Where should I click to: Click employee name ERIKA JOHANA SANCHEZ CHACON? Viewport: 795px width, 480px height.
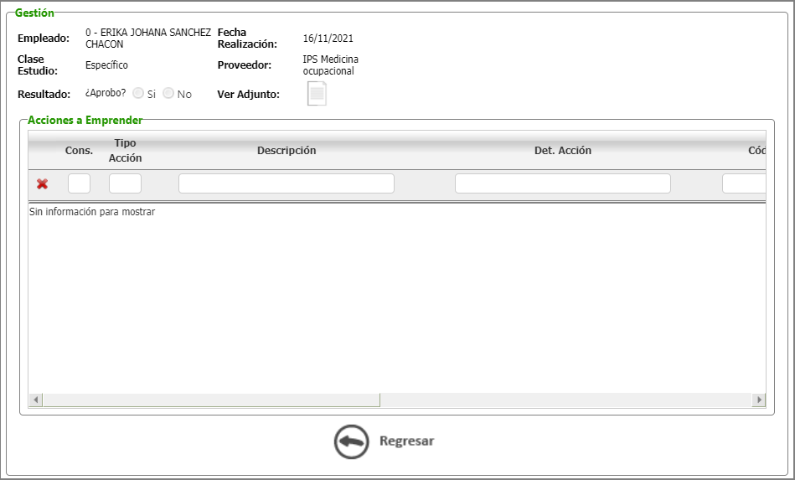tap(148, 39)
